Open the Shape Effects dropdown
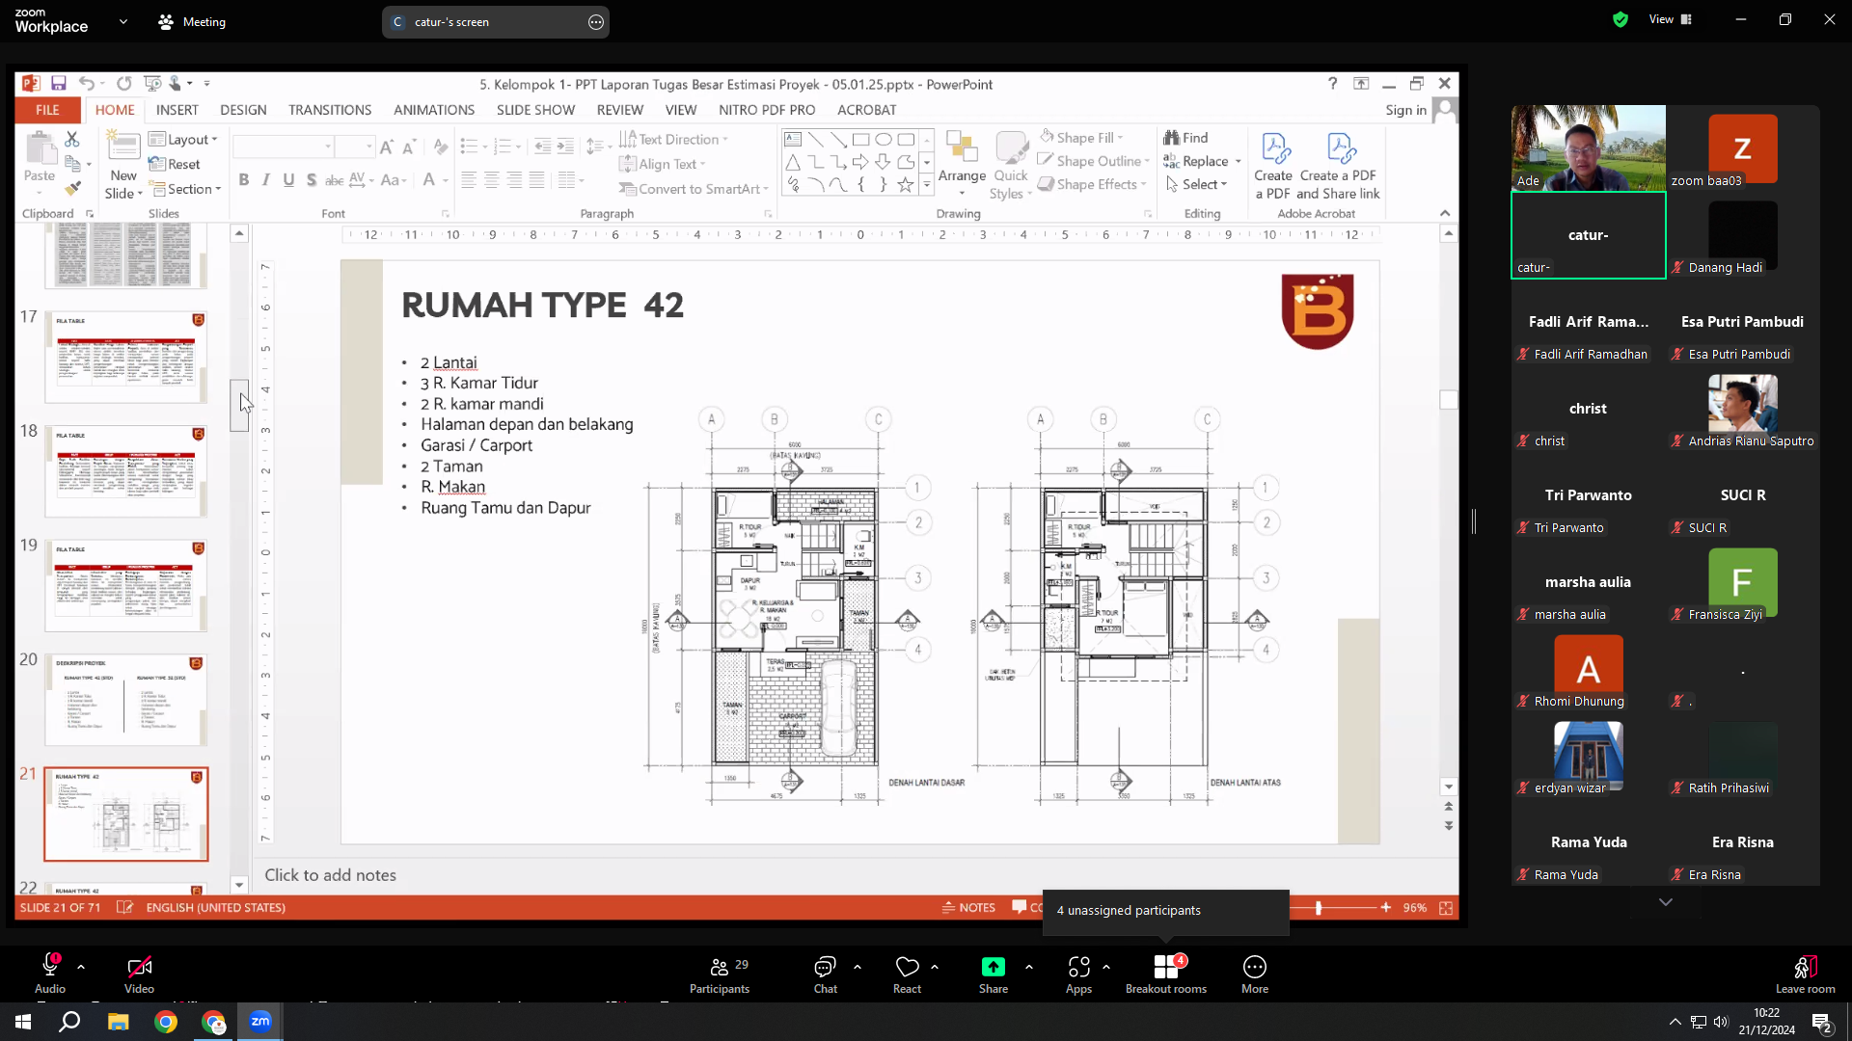This screenshot has height=1041, width=1852. pos(1092,184)
